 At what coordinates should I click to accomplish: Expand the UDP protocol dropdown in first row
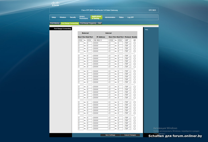[128, 40]
